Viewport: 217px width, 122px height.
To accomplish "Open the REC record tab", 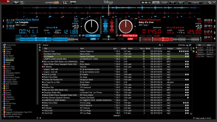I will 181,3.
